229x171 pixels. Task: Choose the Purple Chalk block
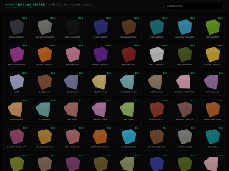click(212, 83)
